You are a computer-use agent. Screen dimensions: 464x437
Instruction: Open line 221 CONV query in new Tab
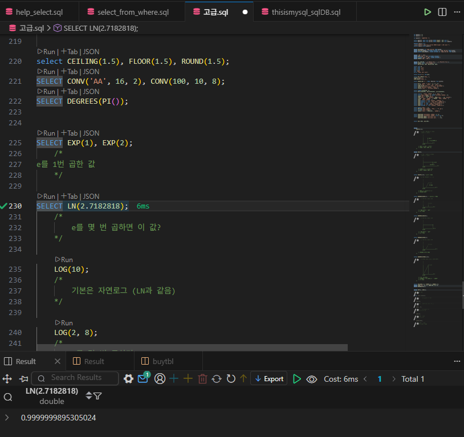[x=69, y=72]
